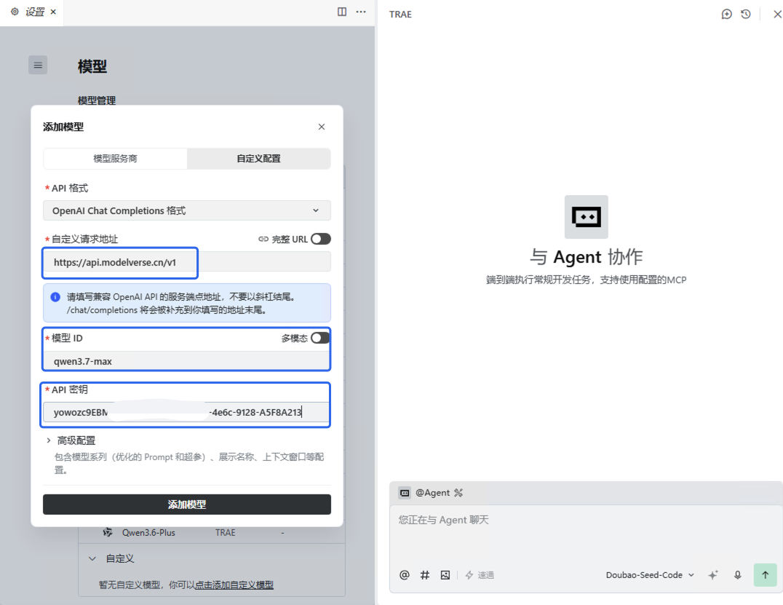Click the 模型管理 section label
The image size is (783, 605).
pyautogui.click(x=97, y=100)
